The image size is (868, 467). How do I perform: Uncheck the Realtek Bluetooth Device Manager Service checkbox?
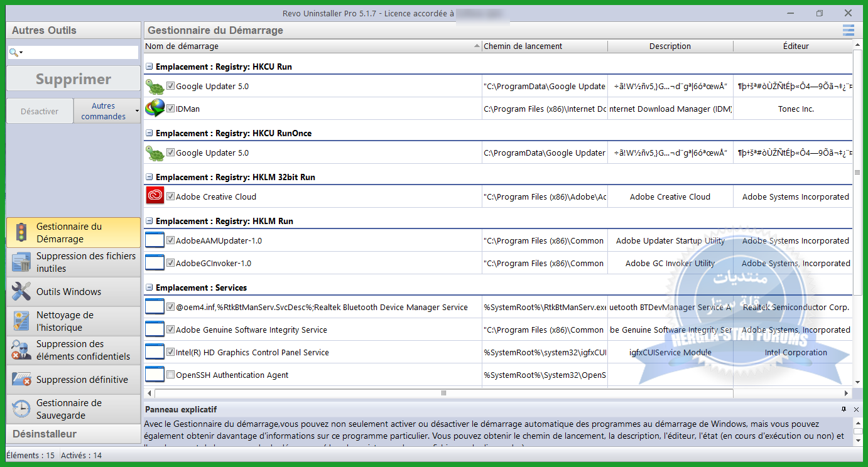(170, 308)
